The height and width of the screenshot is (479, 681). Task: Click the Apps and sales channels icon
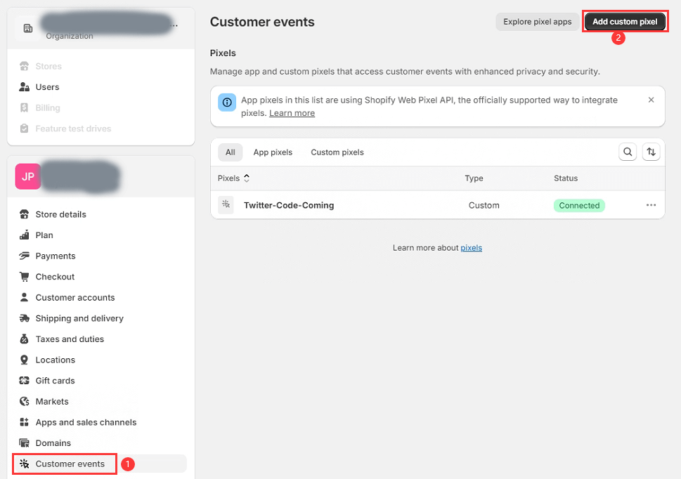[25, 422]
